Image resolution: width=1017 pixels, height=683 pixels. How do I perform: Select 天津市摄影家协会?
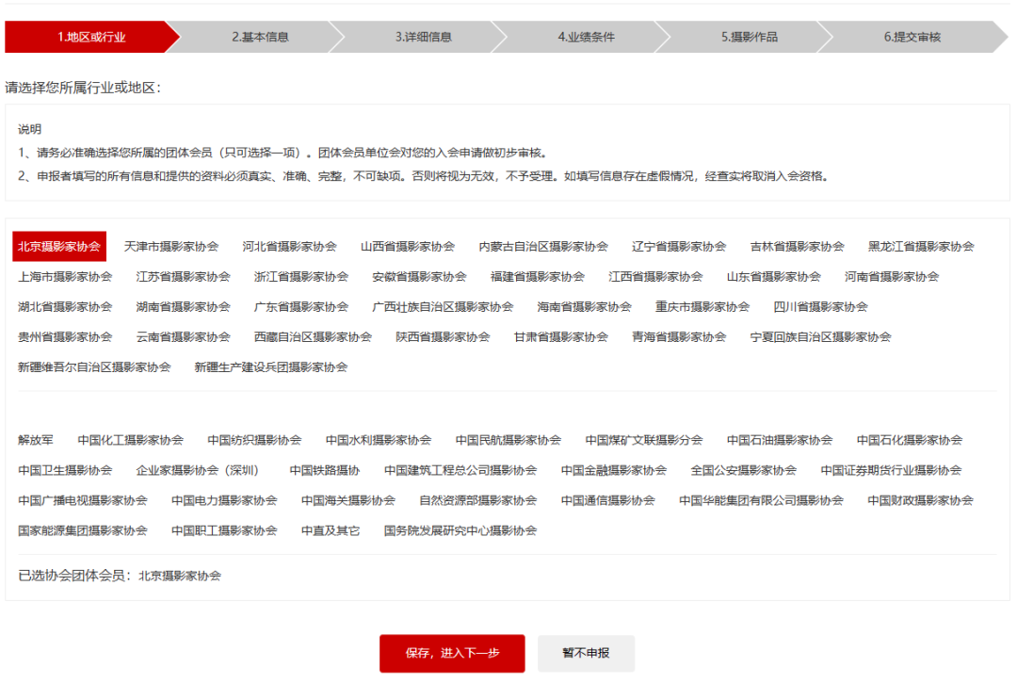pos(171,247)
